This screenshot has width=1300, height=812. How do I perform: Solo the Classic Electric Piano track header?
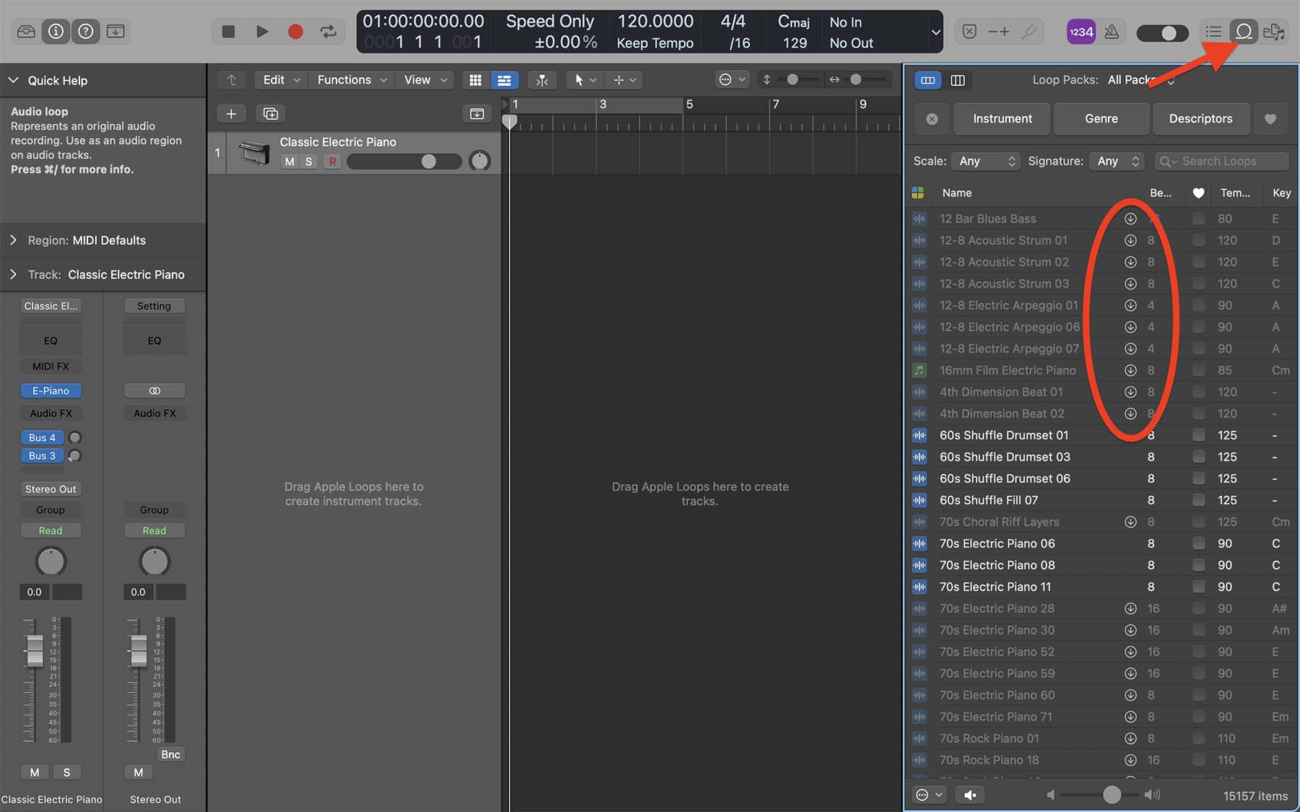[x=309, y=162]
